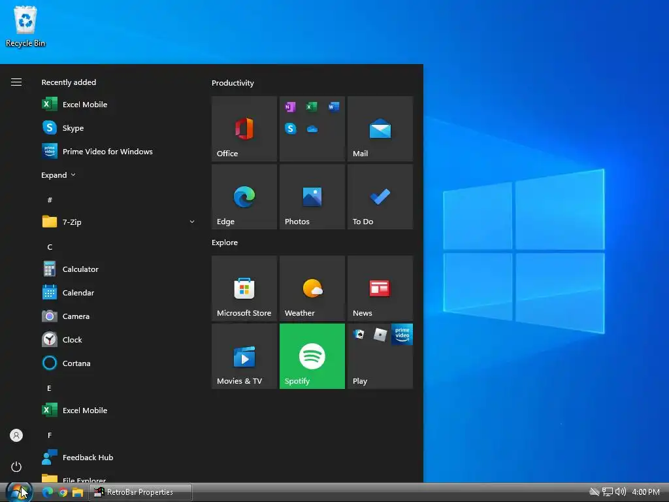Click the OneDrive icon in tile folder
The height and width of the screenshot is (502, 669).
point(312,129)
